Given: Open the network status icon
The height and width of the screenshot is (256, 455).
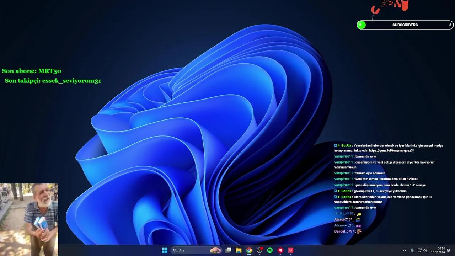Looking at the screenshot, I should tap(419, 250).
